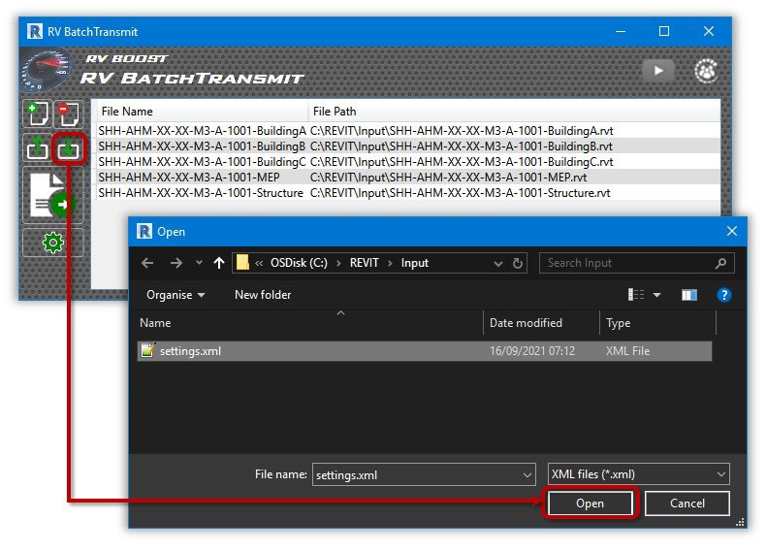Click the Cancel button
Screen dimensions: 767x552
pos(687,503)
